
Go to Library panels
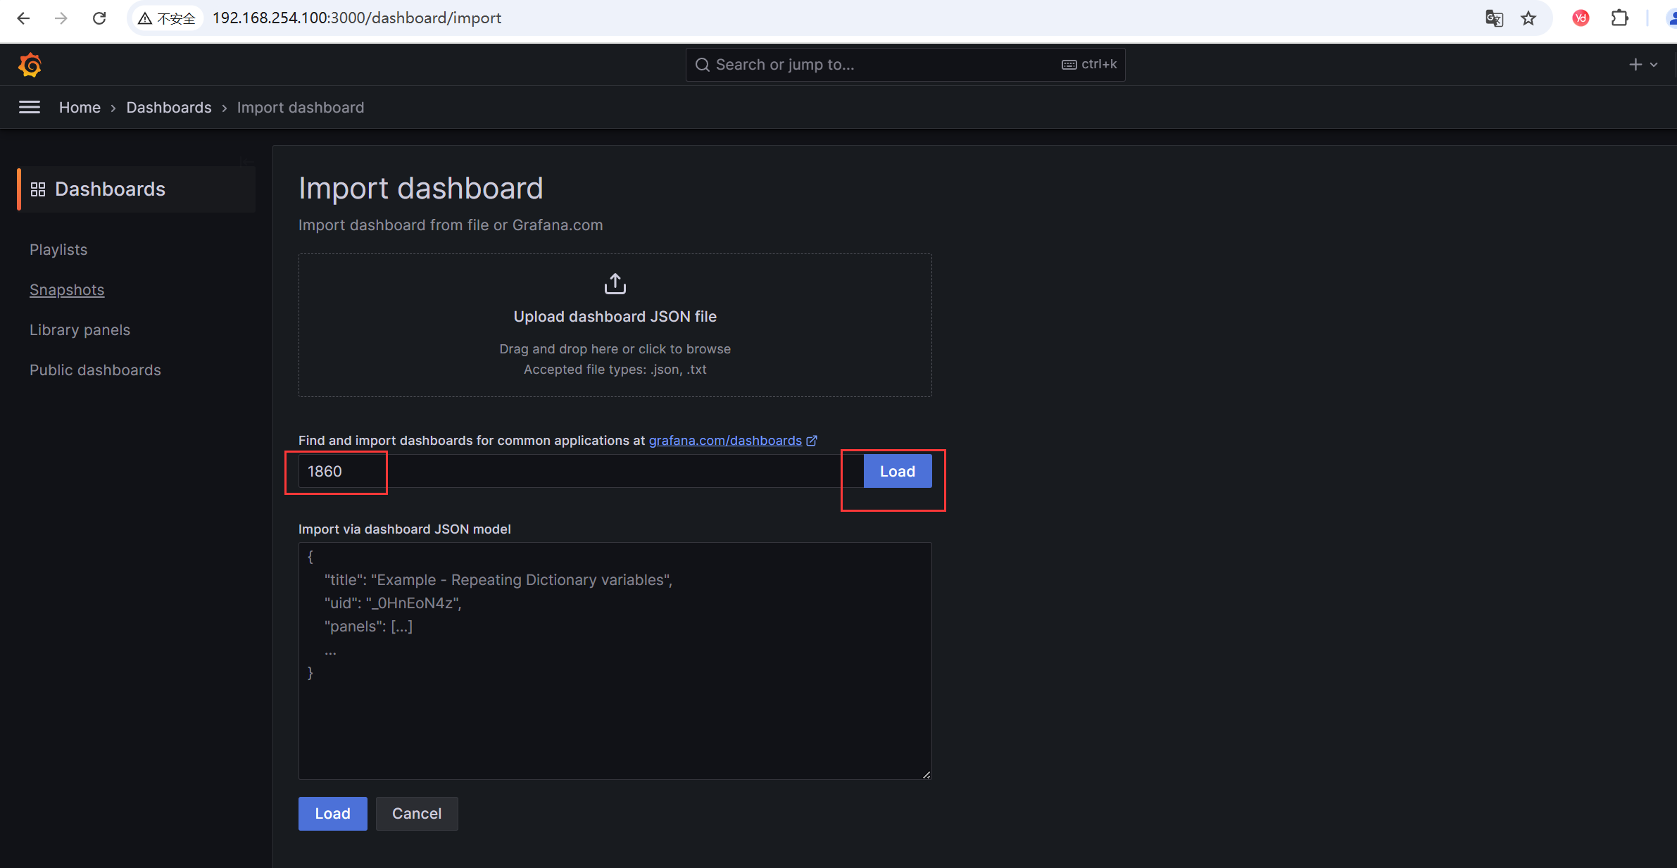click(x=80, y=330)
